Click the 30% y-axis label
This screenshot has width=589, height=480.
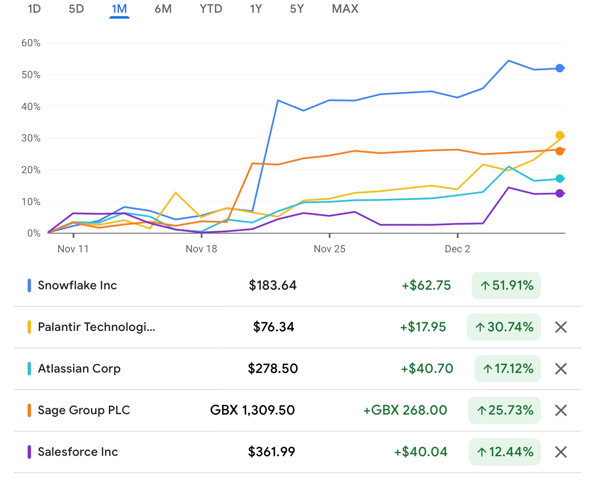pyautogui.click(x=31, y=138)
